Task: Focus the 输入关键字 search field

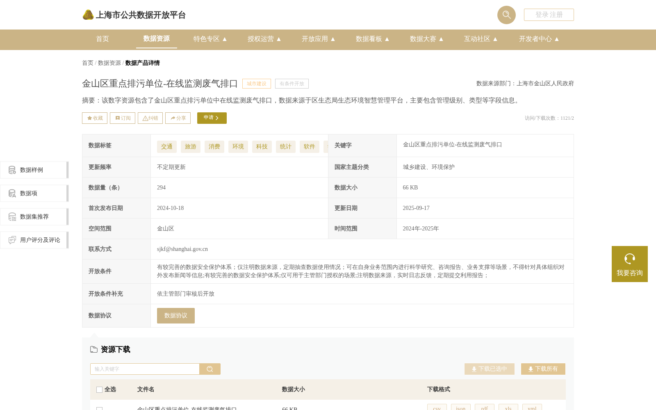Action: [x=145, y=369]
